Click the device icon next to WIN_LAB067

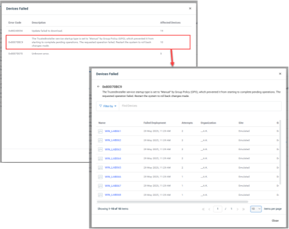[100, 186]
